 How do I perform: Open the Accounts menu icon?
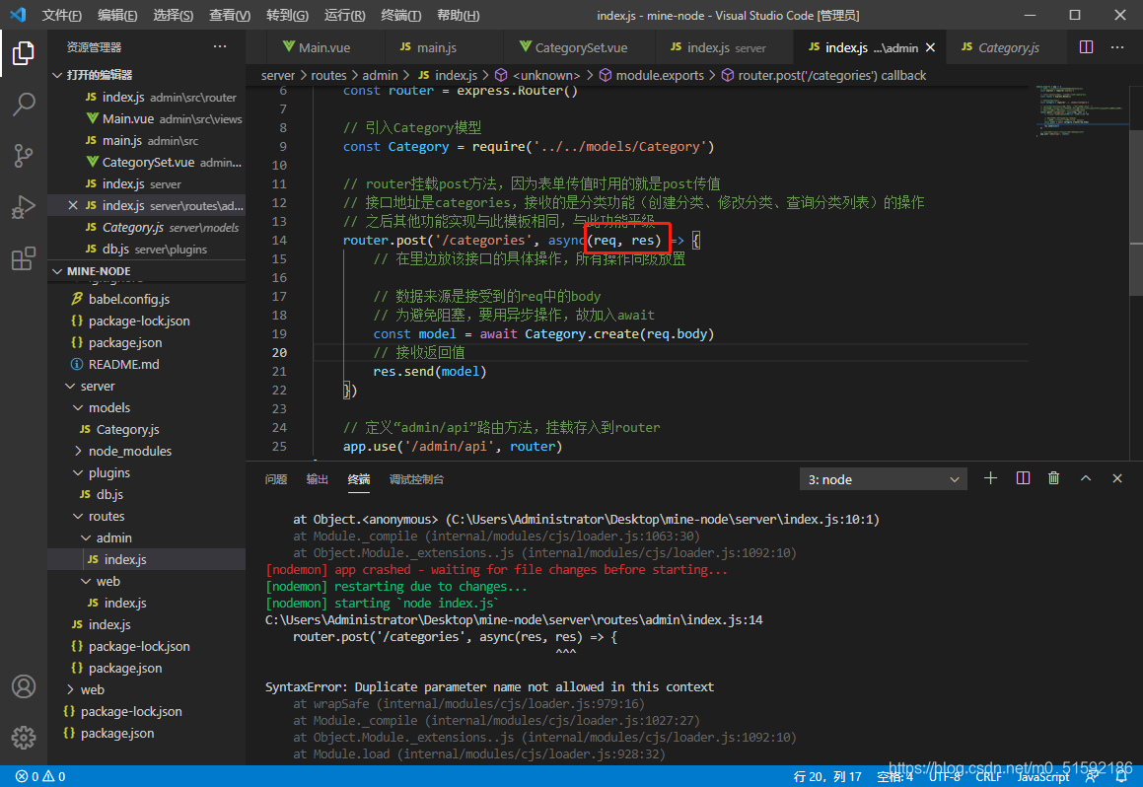tap(24, 686)
